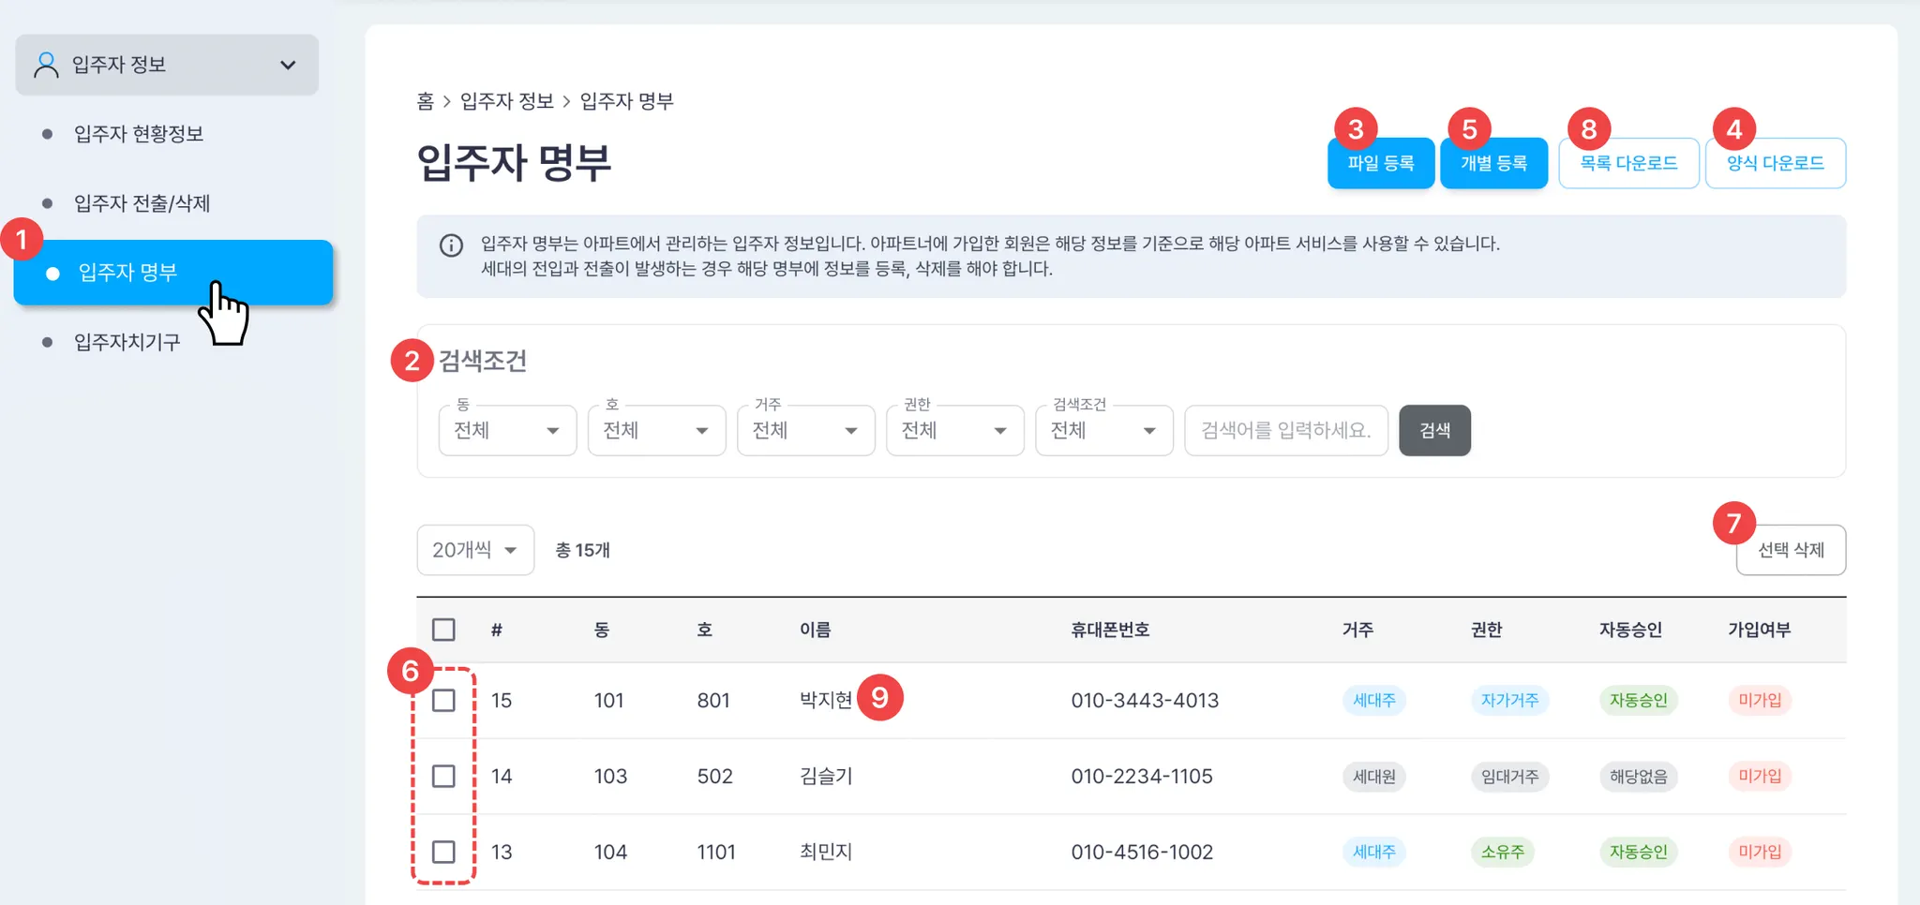Click the red number 9 badge beside 박지현

click(879, 698)
